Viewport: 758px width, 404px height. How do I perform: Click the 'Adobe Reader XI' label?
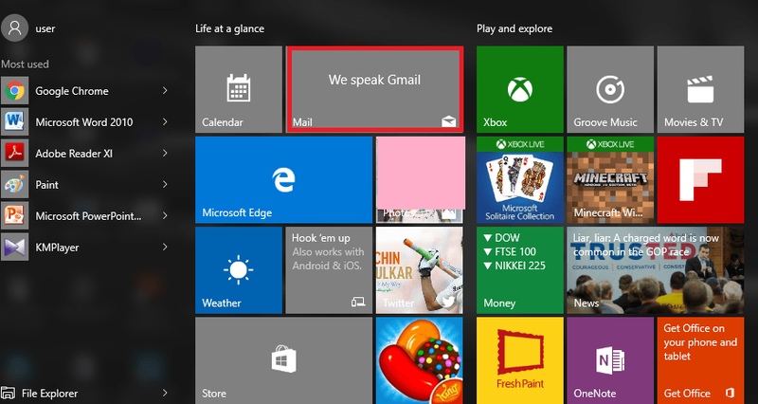point(74,154)
